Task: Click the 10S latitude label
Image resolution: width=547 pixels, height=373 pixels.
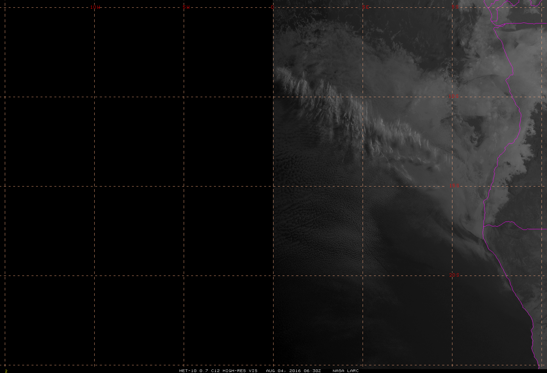Action: (454, 96)
